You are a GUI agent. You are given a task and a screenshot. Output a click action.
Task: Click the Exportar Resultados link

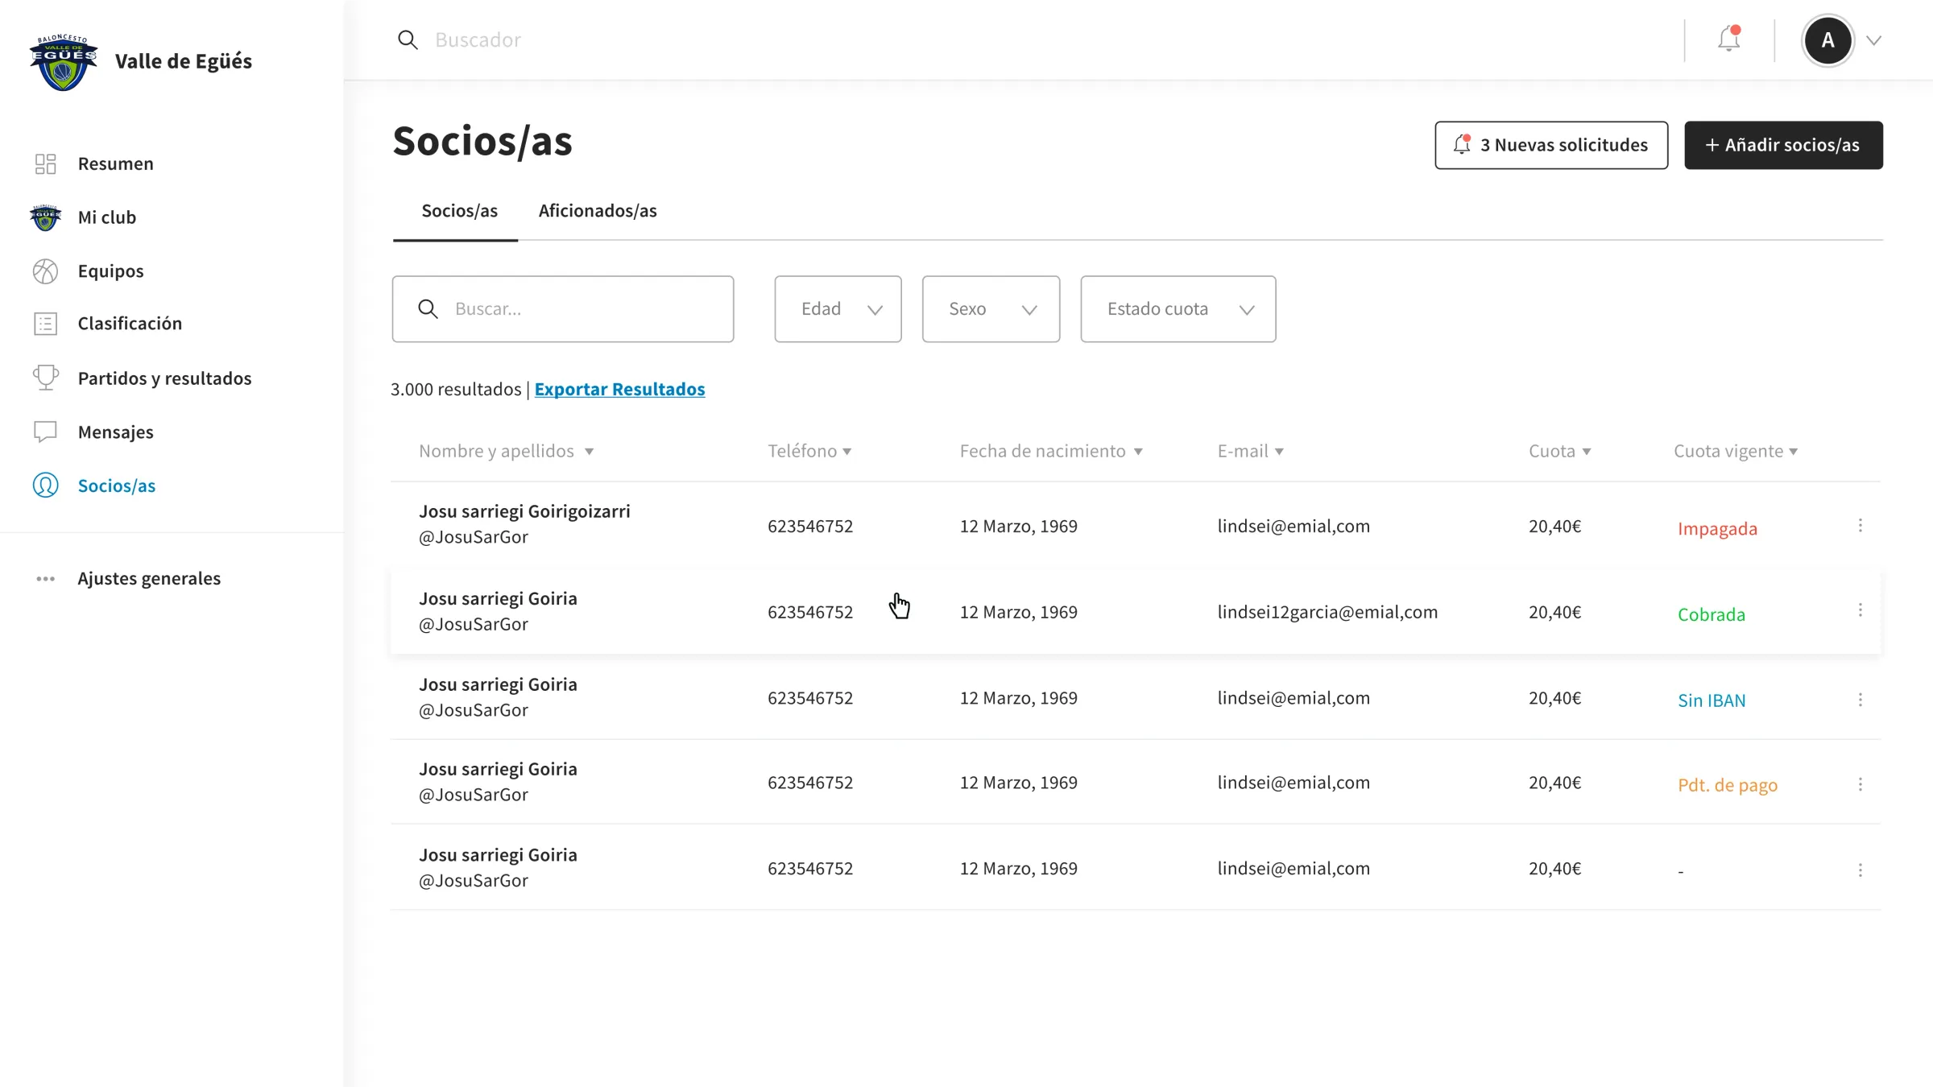619,389
